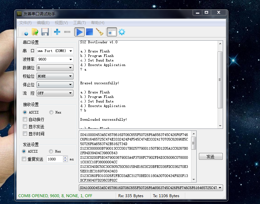Click the send area scrollbar thumb
This screenshot has width=260, height=204.
pos(194,143)
